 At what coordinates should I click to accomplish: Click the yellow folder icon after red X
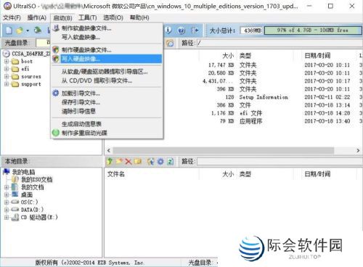click(x=138, y=161)
